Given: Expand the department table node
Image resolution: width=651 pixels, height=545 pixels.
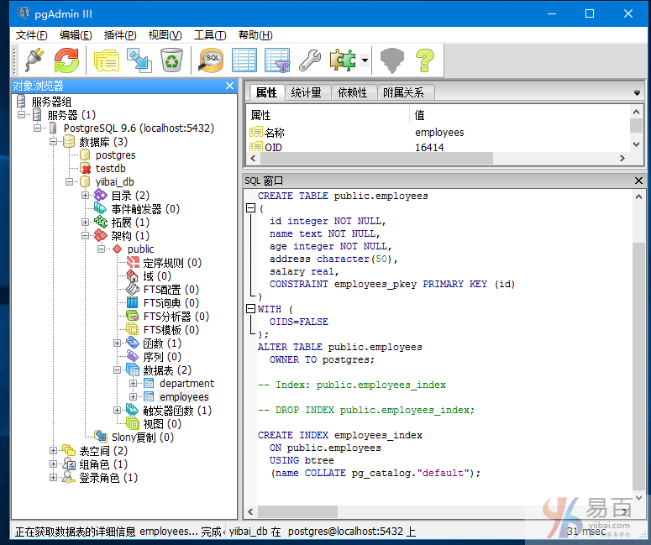Looking at the screenshot, I should coord(133,384).
